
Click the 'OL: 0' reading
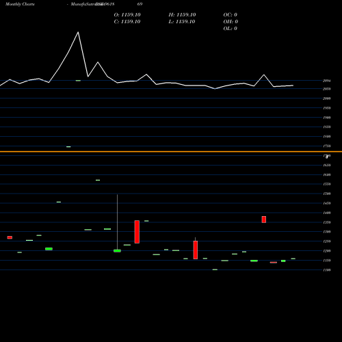click(x=231, y=29)
